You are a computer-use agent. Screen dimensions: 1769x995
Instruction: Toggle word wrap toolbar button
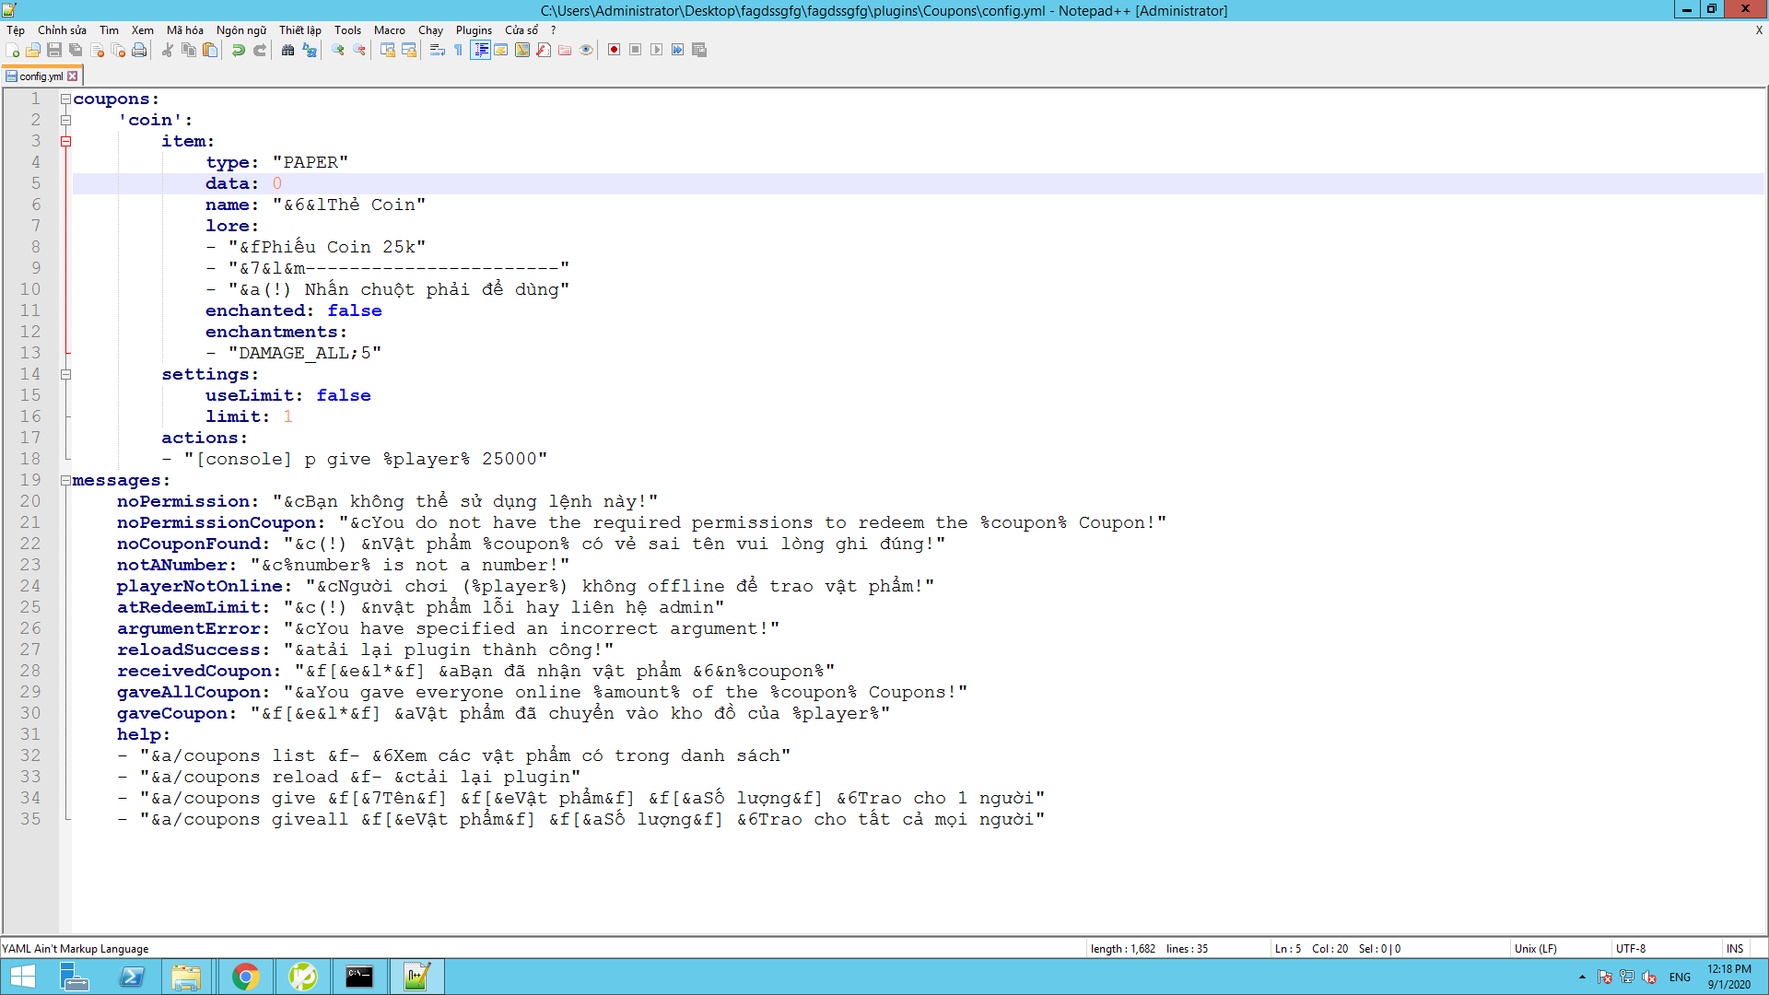pos(437,50)
